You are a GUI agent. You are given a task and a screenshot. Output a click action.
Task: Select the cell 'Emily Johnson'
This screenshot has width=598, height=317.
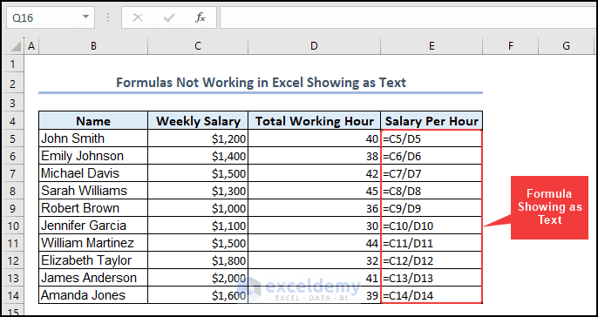click(93, 156)
